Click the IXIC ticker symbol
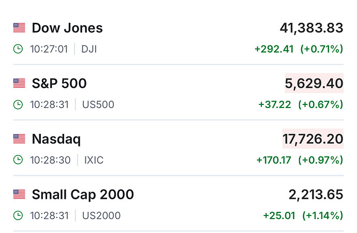Image resolution: width=357 pixels, height=233 pixels. (94, 160)
